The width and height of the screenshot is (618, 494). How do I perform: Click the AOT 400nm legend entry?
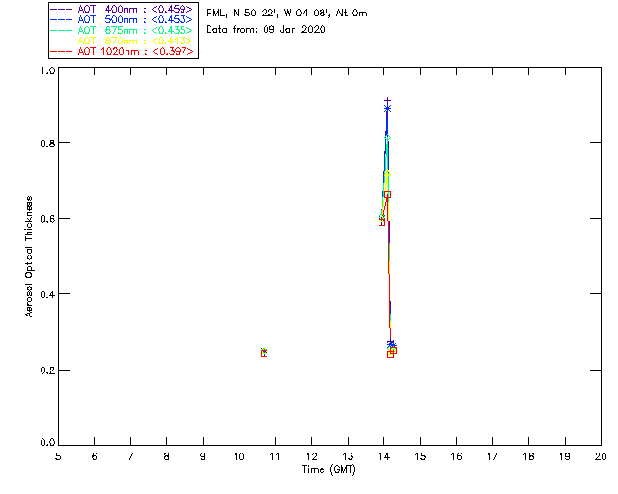point(124,9)
